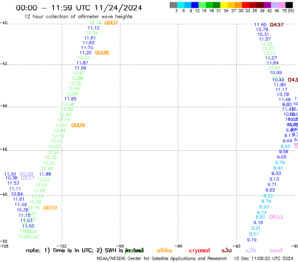This screenshot has width=298, height=262.
Task: Click the 'swot' satellite legend label
Action: (276, 250)
